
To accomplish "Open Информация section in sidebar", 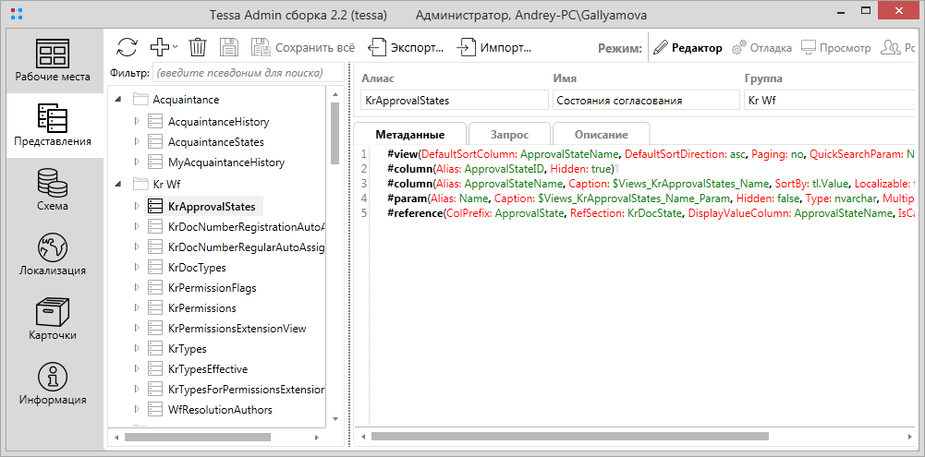I will click(54, 383).
